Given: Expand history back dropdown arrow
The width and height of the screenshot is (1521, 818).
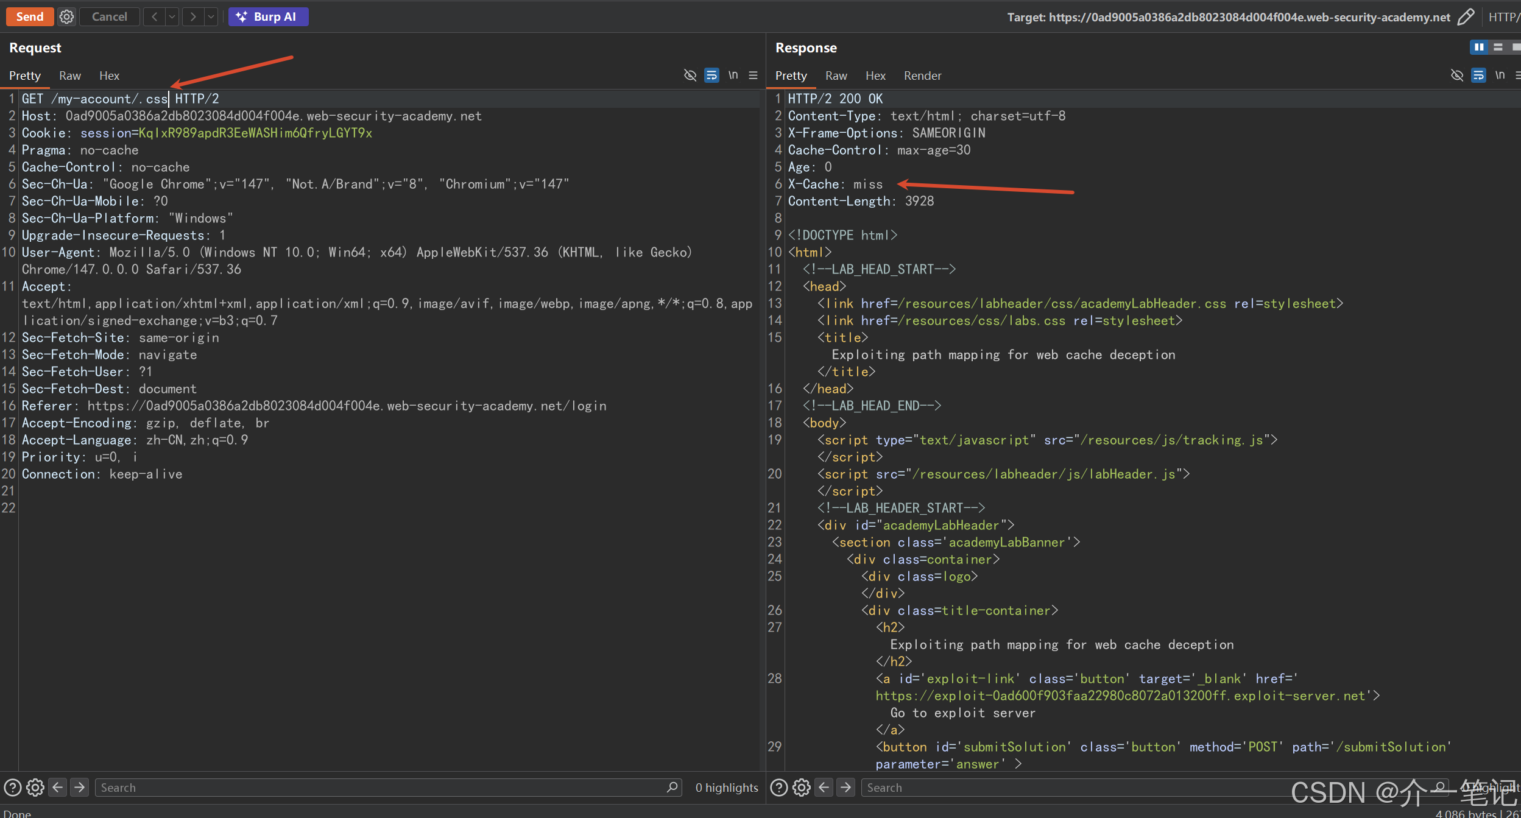Looking at the screenshot, I should point(172,16).
